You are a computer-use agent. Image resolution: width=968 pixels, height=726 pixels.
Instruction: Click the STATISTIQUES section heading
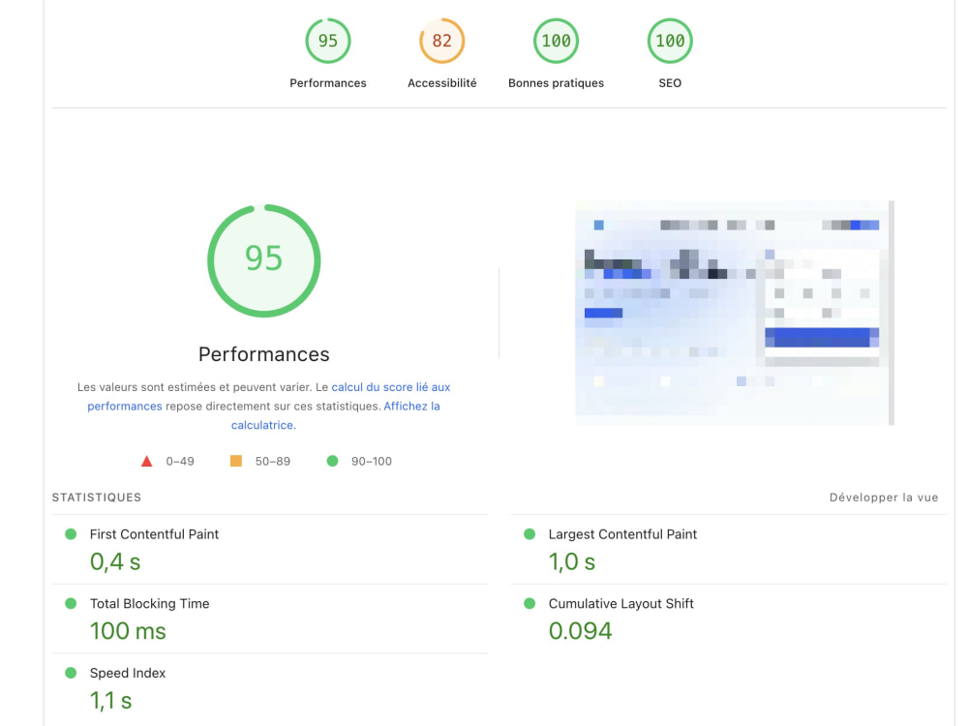point(97,498)
